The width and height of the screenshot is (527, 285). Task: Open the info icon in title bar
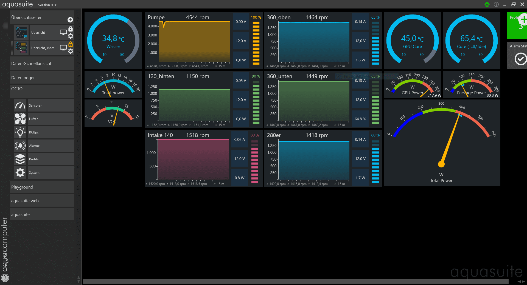(496, 4)
